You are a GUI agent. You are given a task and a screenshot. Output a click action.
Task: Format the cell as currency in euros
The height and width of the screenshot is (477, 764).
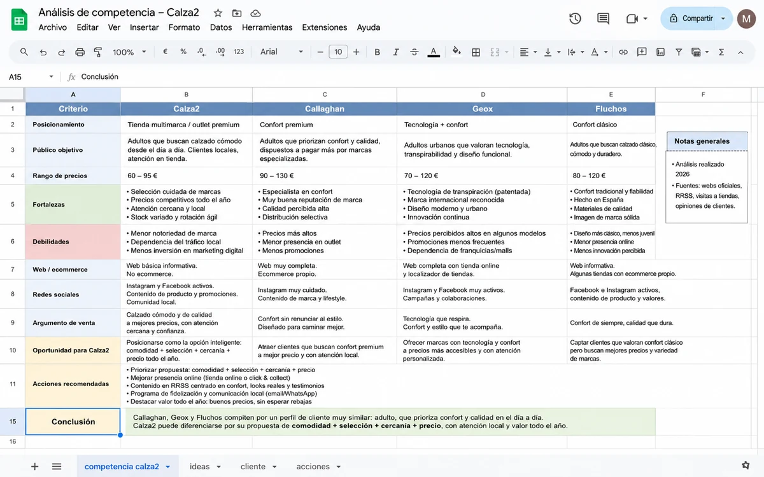(x=165, y=52)
